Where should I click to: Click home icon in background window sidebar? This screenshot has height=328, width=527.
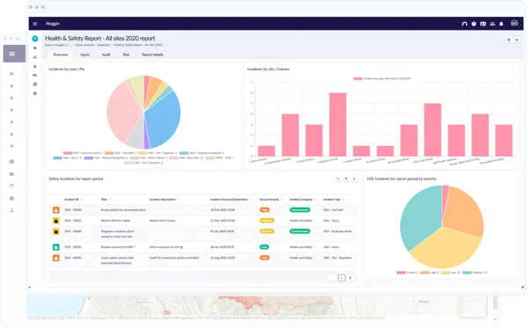[11, 74]
